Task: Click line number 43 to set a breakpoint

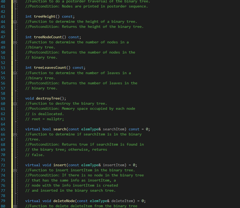Action: (3, 16)
